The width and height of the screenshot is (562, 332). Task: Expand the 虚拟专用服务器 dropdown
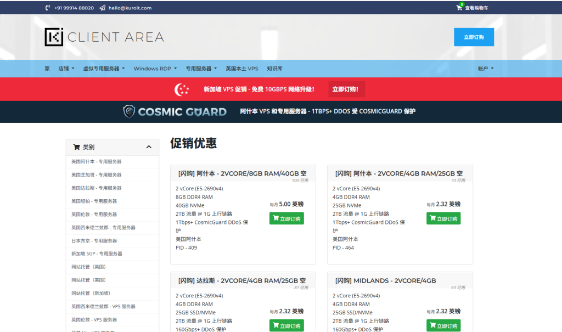click(104, 69)
